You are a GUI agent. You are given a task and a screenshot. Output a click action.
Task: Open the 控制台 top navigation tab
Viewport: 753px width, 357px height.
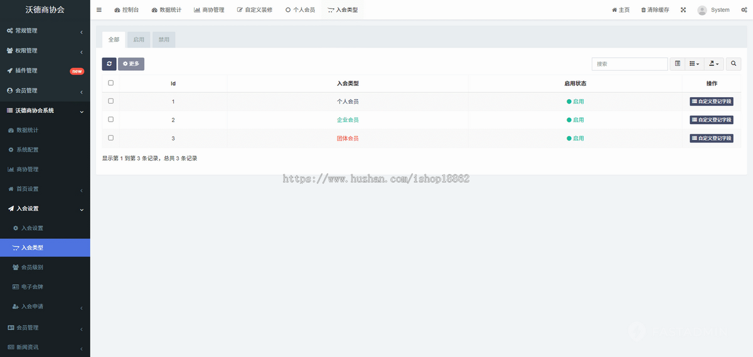pyautogui.click(x=127, y=10)
